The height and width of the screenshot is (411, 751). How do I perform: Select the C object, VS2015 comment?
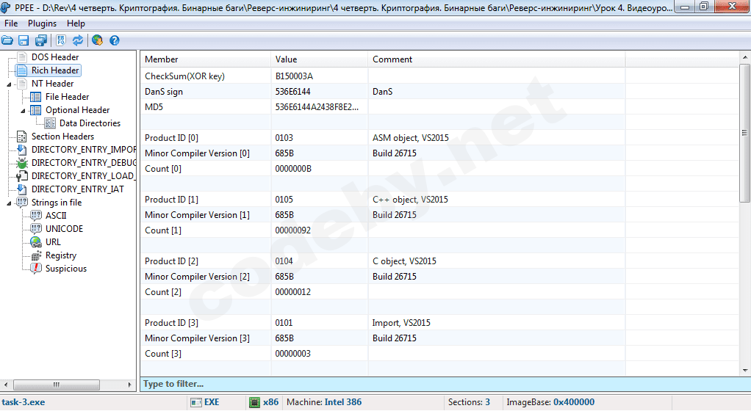click(x=497, y=261)
